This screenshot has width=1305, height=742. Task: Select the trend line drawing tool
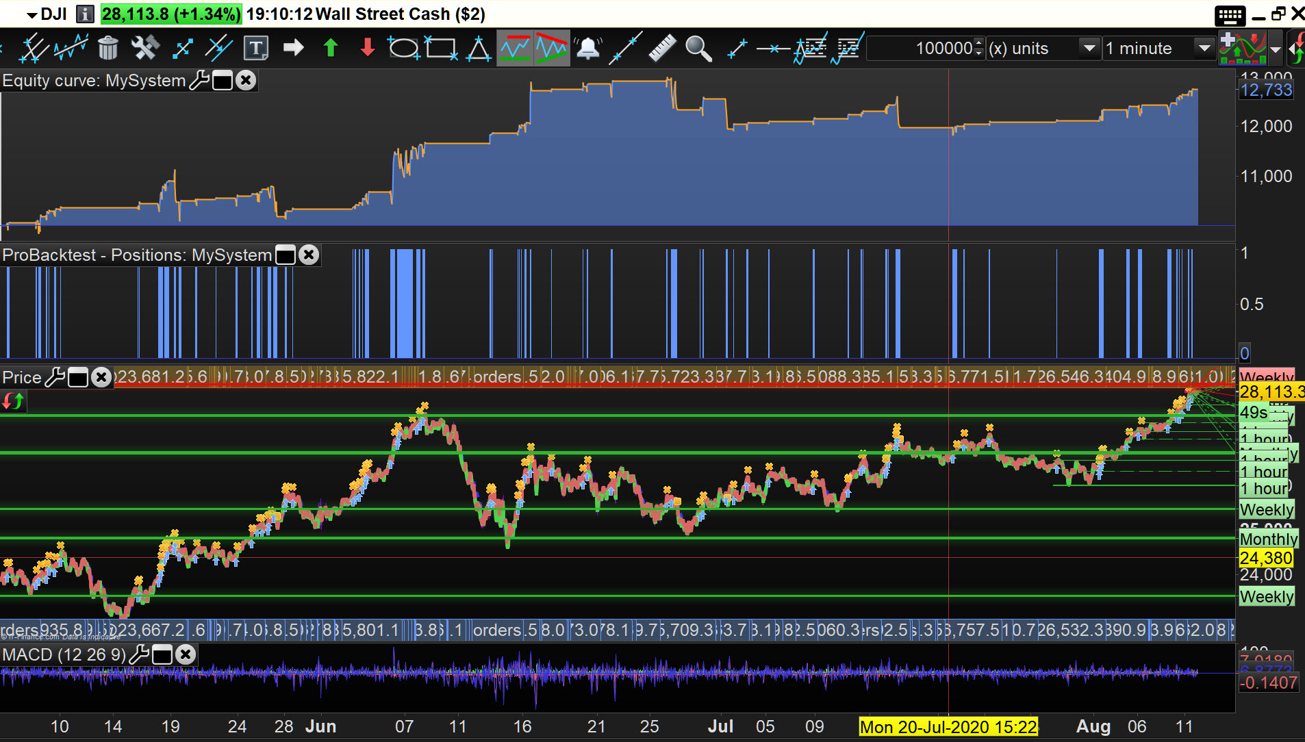click(625, 49)
